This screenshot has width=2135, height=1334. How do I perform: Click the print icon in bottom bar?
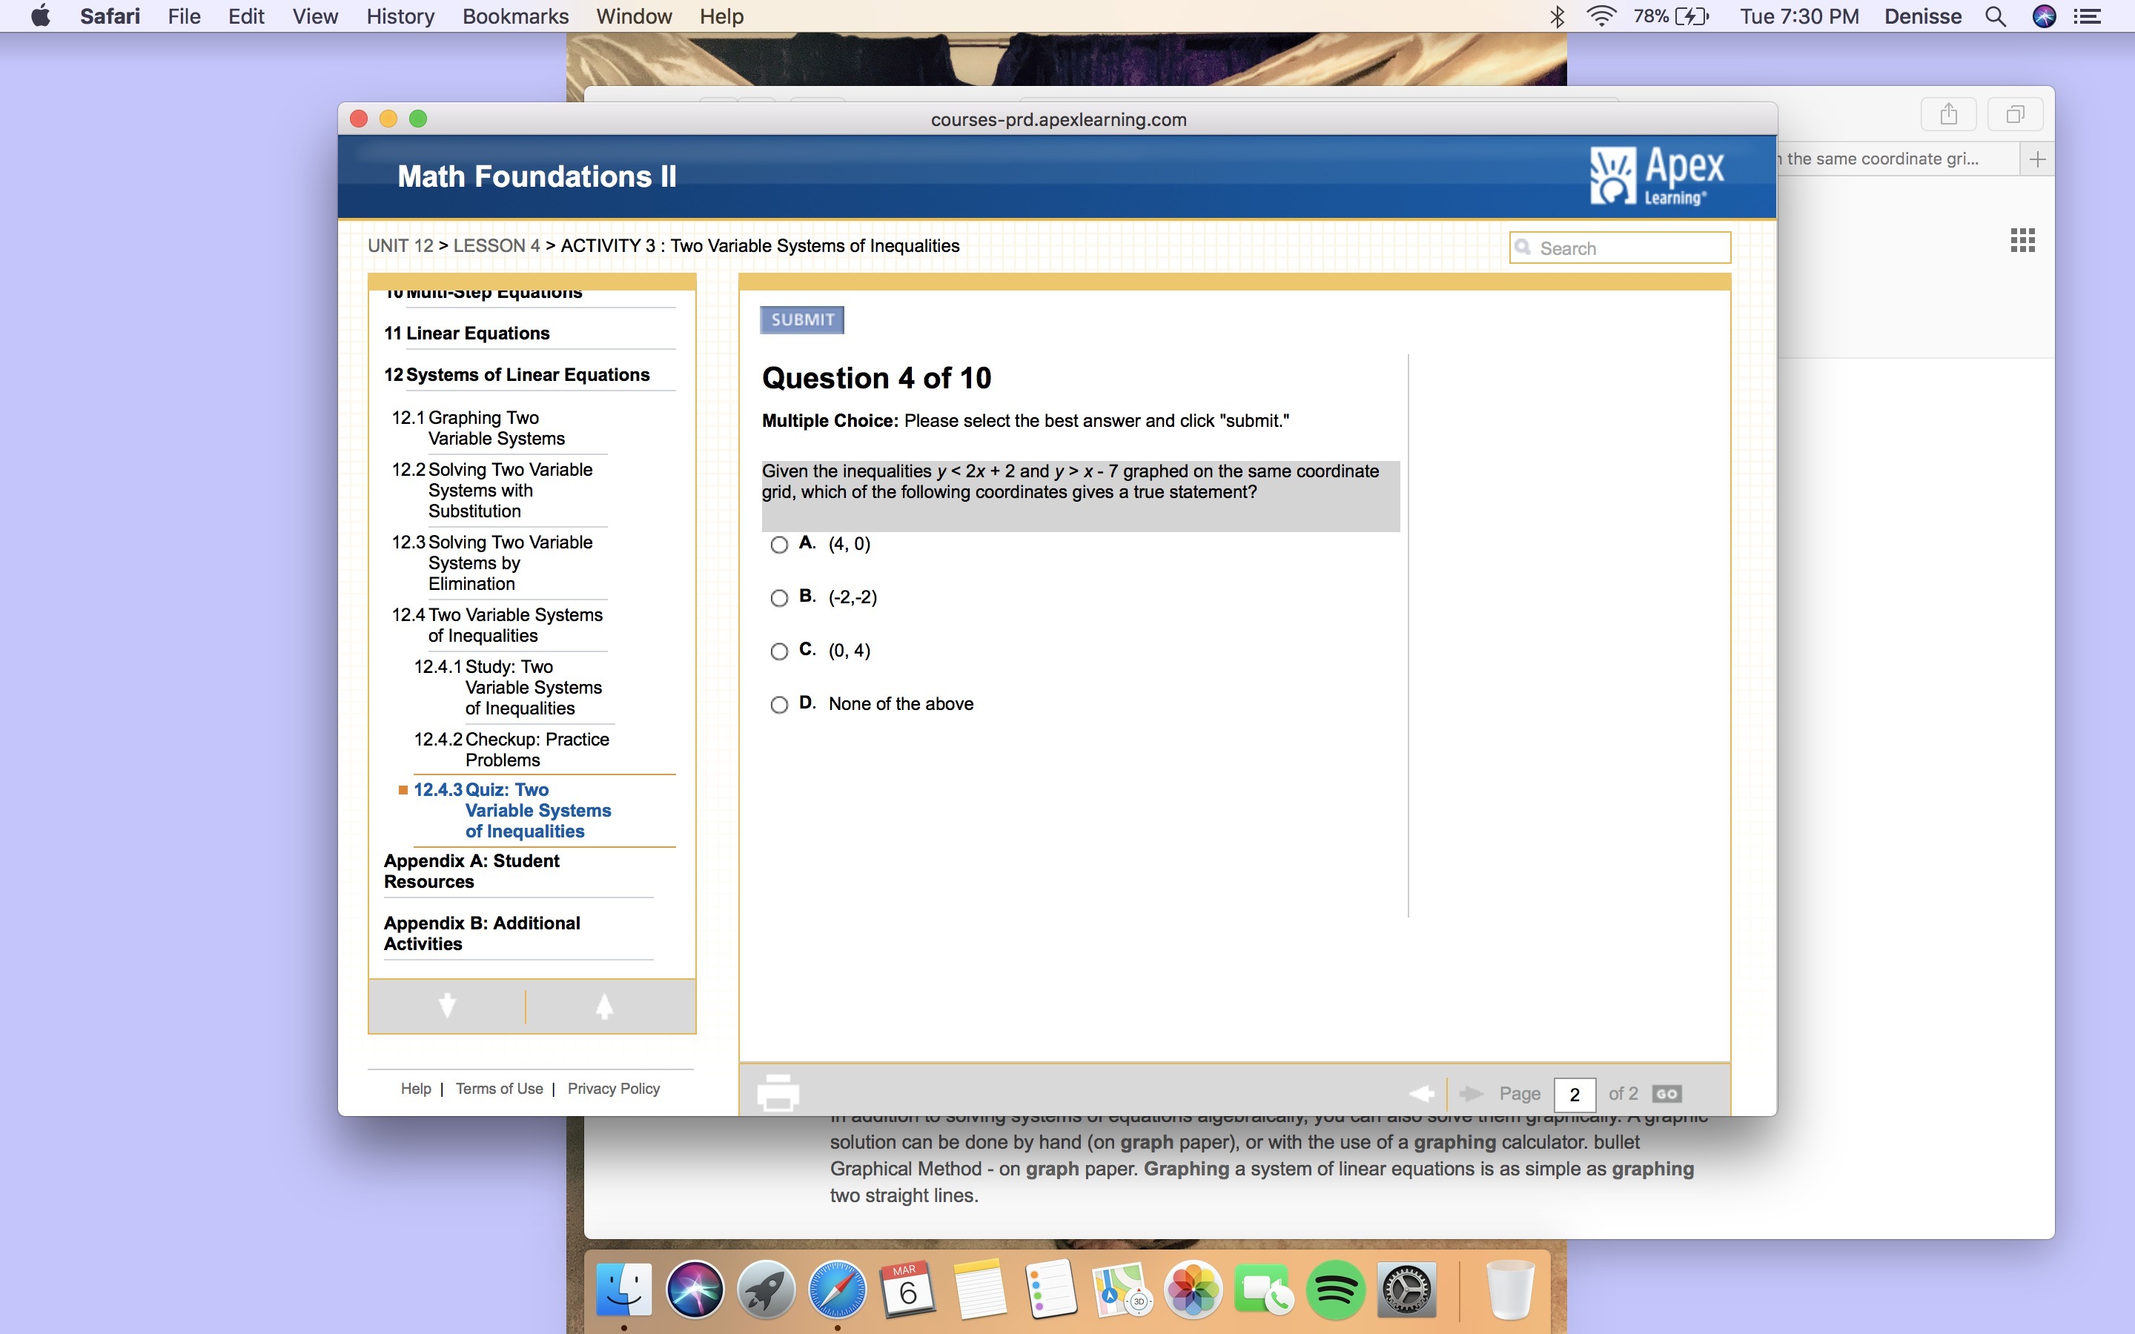pyautogui.click(x=777, y=1093)
